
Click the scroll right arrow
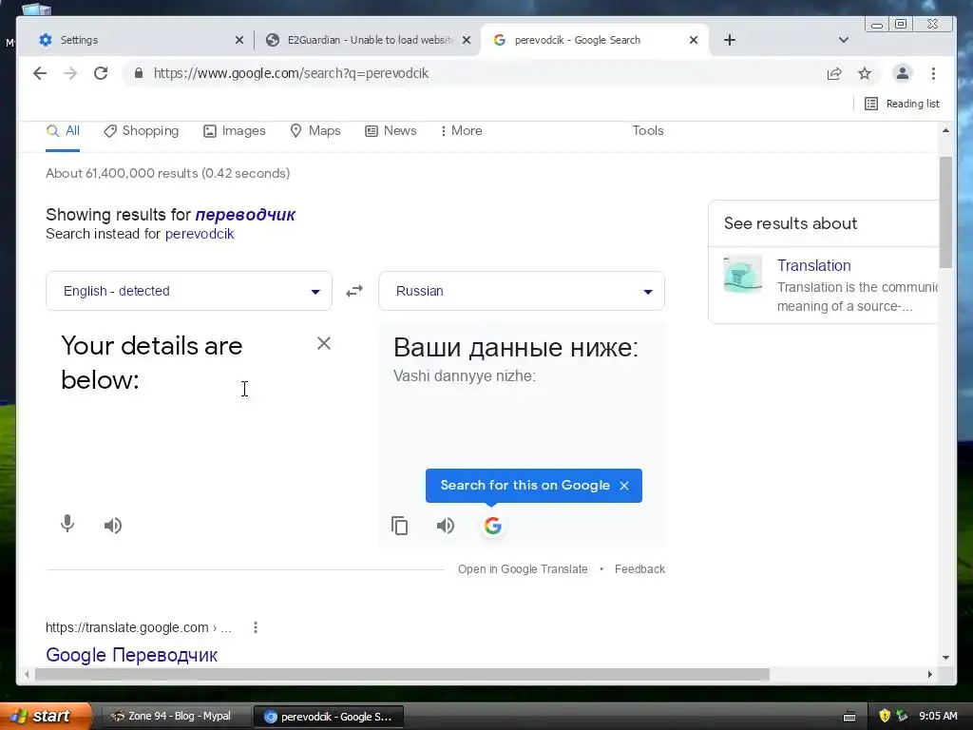pyautogui.click(x=929, y=674)
